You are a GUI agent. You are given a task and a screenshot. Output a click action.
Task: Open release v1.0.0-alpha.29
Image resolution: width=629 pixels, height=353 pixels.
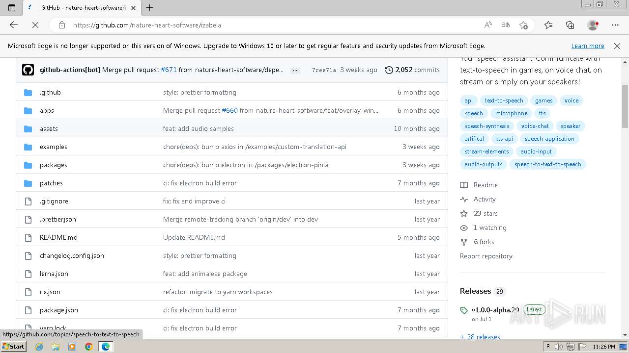[x=495, y=310]
